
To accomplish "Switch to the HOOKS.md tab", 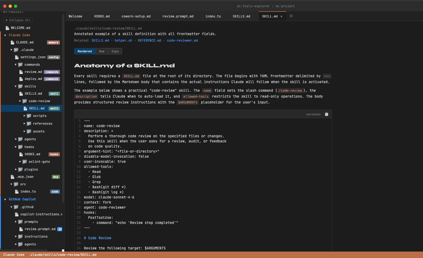I will point(102,16).
